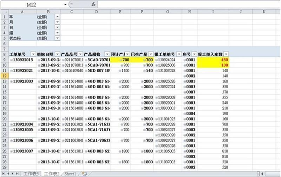
Task: Select row header 12
Action: [4, 76]
